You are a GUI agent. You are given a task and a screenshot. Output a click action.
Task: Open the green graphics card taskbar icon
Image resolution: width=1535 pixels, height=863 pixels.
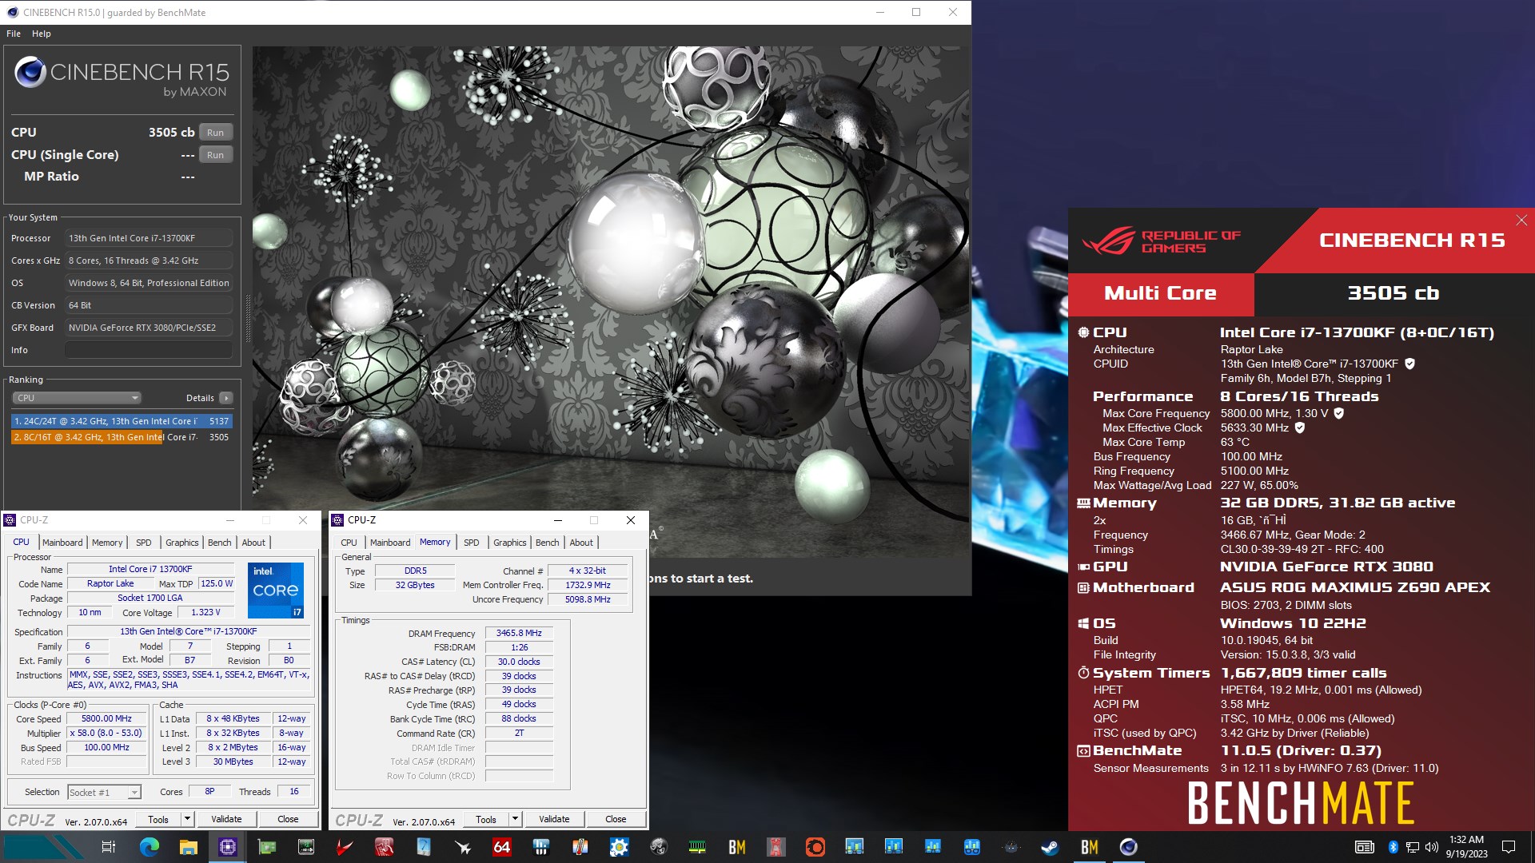coord(267,847)
